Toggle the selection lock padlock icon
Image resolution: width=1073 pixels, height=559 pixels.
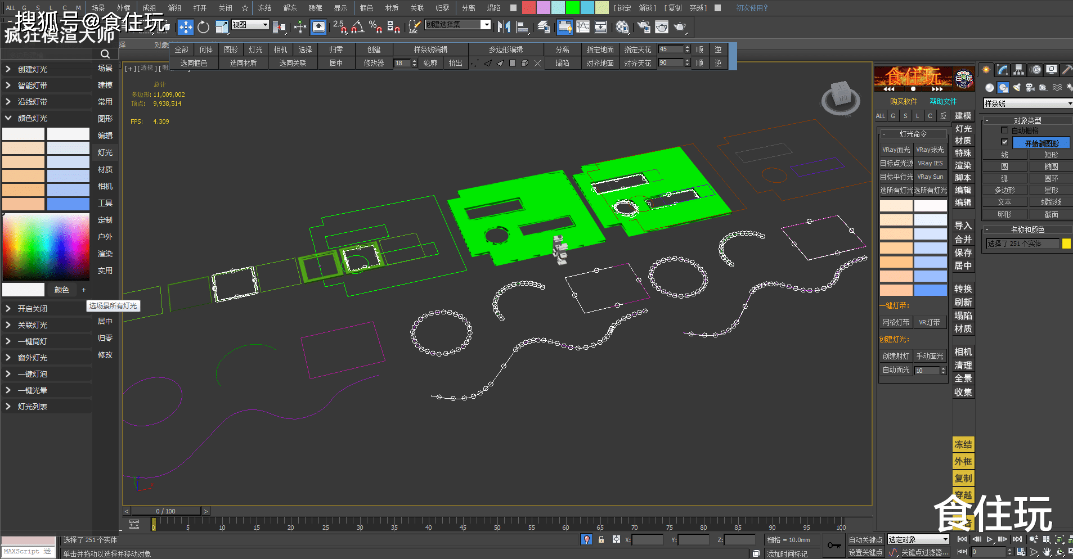click(601, 539)
